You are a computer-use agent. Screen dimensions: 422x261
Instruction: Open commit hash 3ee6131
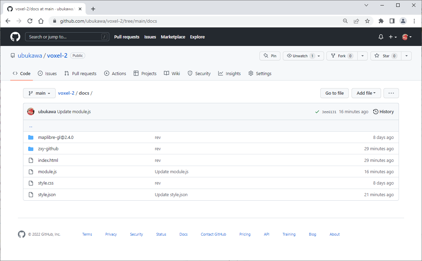pos(329,112)
